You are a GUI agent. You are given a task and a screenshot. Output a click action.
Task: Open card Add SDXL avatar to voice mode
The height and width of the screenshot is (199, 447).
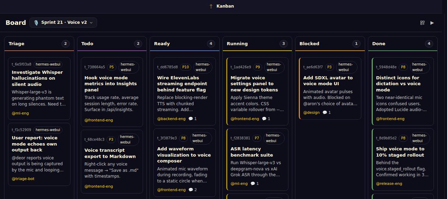[x=330, y=89]
